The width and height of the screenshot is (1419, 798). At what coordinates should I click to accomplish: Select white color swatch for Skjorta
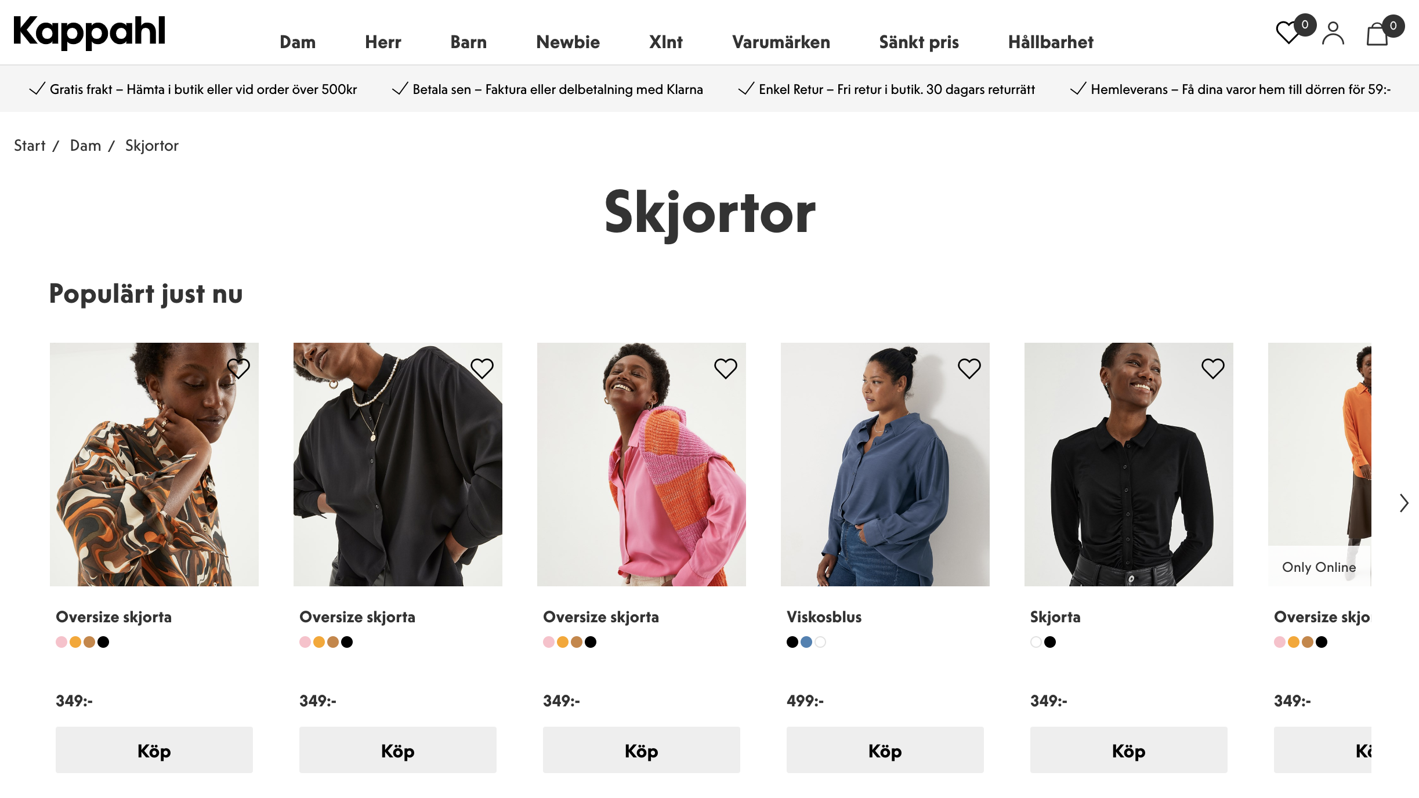[1036, 642]
